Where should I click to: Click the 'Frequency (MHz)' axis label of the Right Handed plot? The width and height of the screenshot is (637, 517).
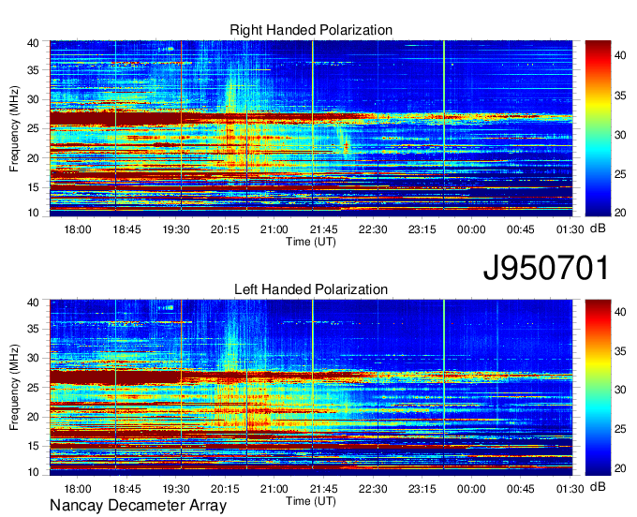[x=14, y=128]
